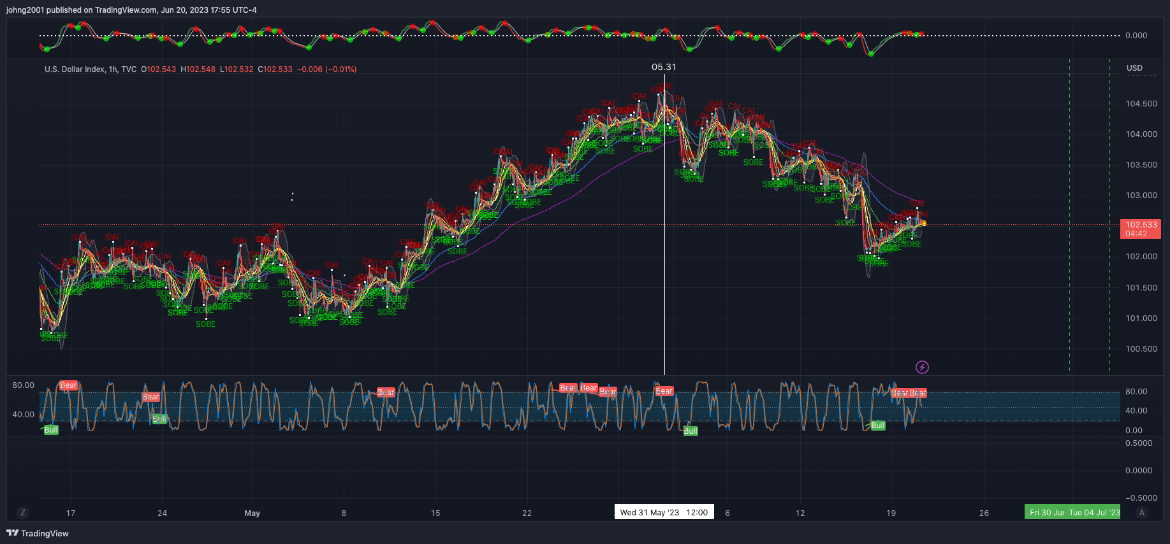Click the 101.500 price axis level
The height and width of the screenshot is (544, 1170).
point(1141,288)
